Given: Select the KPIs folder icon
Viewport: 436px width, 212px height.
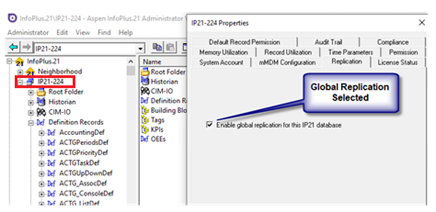Looking at the screenshot, I should [145, 130].
